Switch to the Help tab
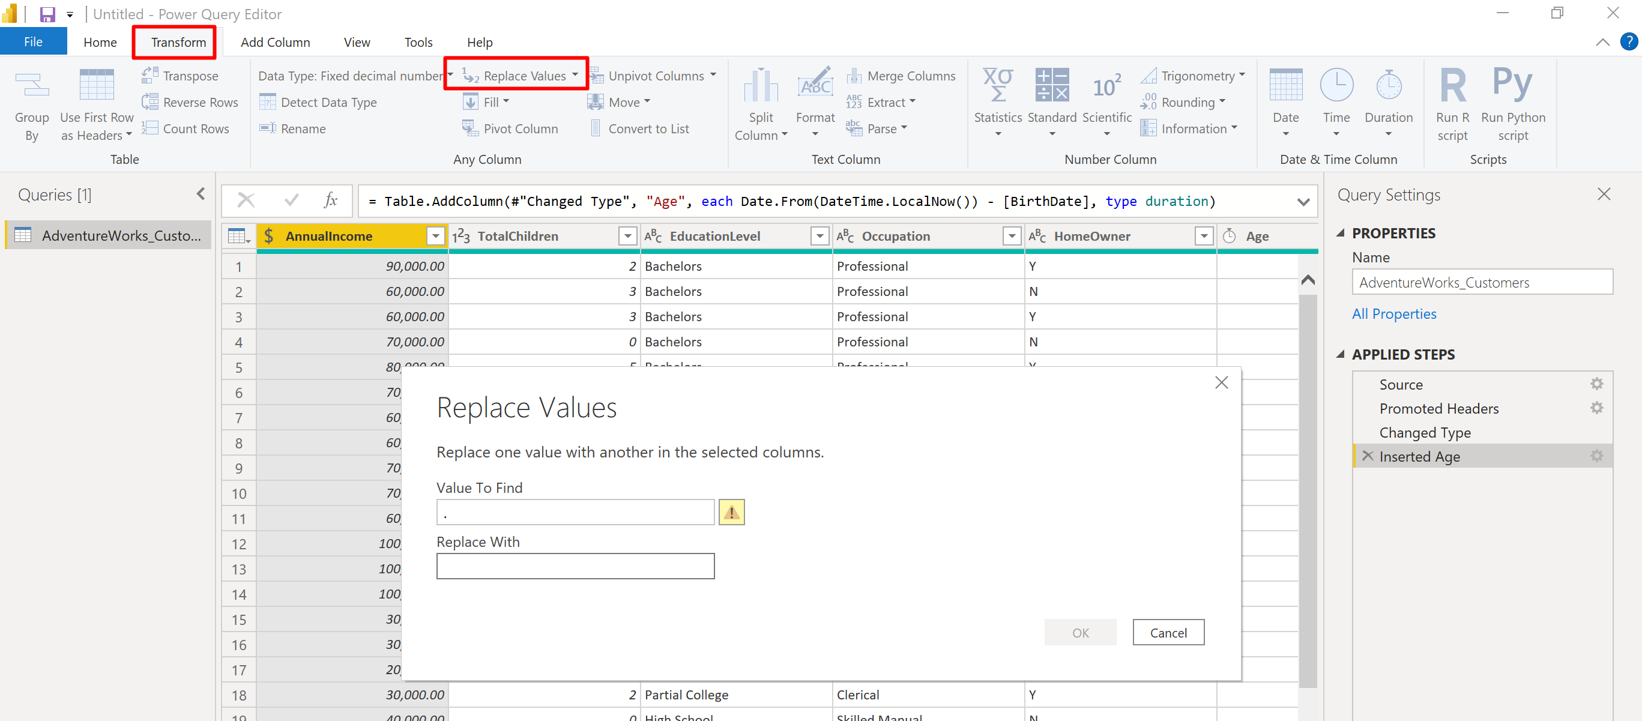Viewport: 1642px width, 721px height. (479, 42)
